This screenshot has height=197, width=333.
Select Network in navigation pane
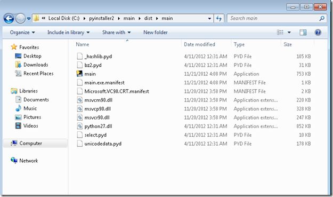(x=29, y=161)
